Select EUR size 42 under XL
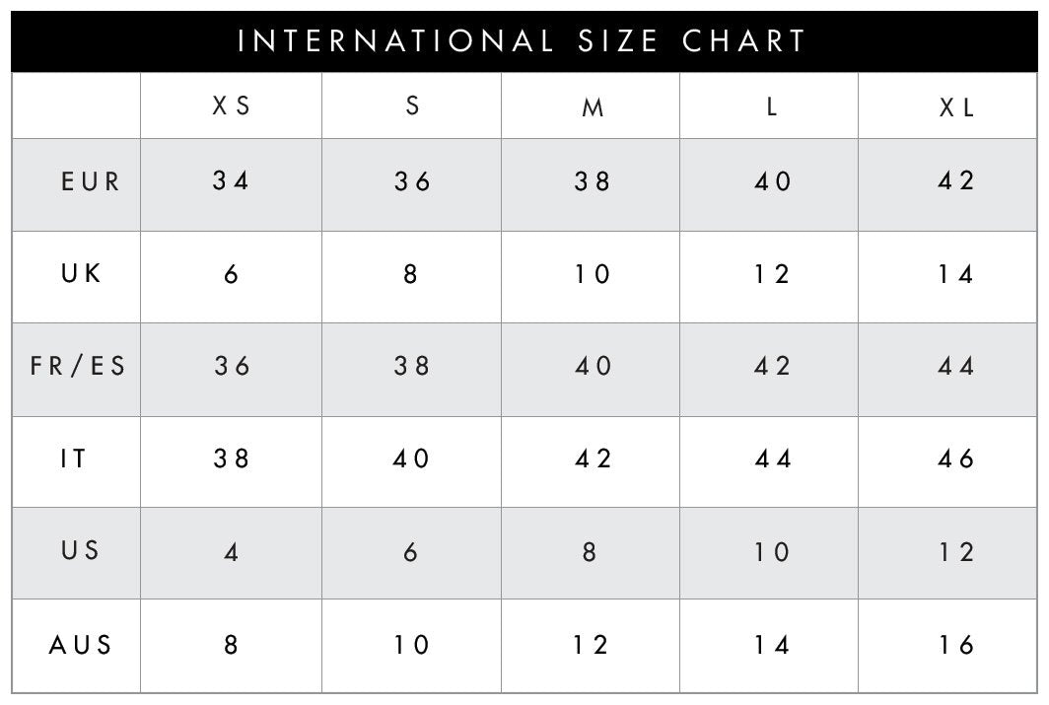Screen dimensions: 1049x705 [955, 181]
